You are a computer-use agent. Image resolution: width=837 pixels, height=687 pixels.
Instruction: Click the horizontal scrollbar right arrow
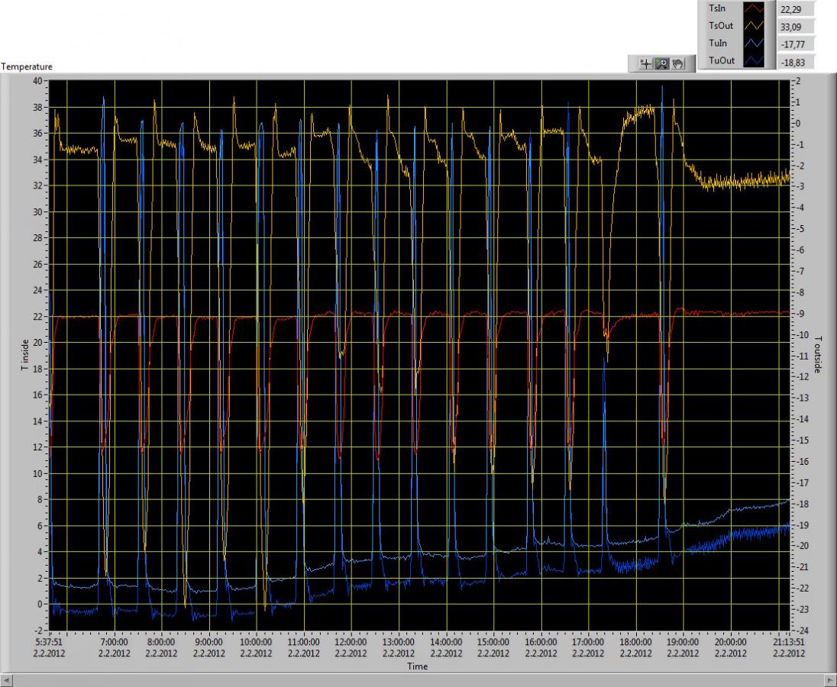coord(829,679)
